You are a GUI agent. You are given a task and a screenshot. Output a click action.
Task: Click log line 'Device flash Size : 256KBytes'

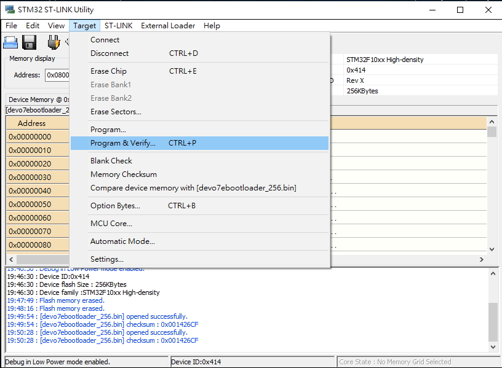[x=66, y=284]
